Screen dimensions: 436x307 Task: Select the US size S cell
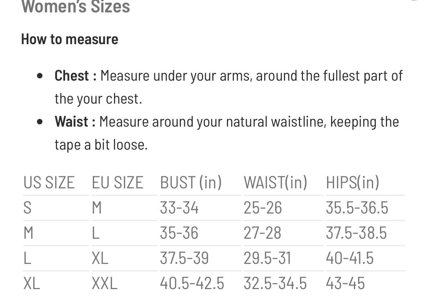coord(27,208)
